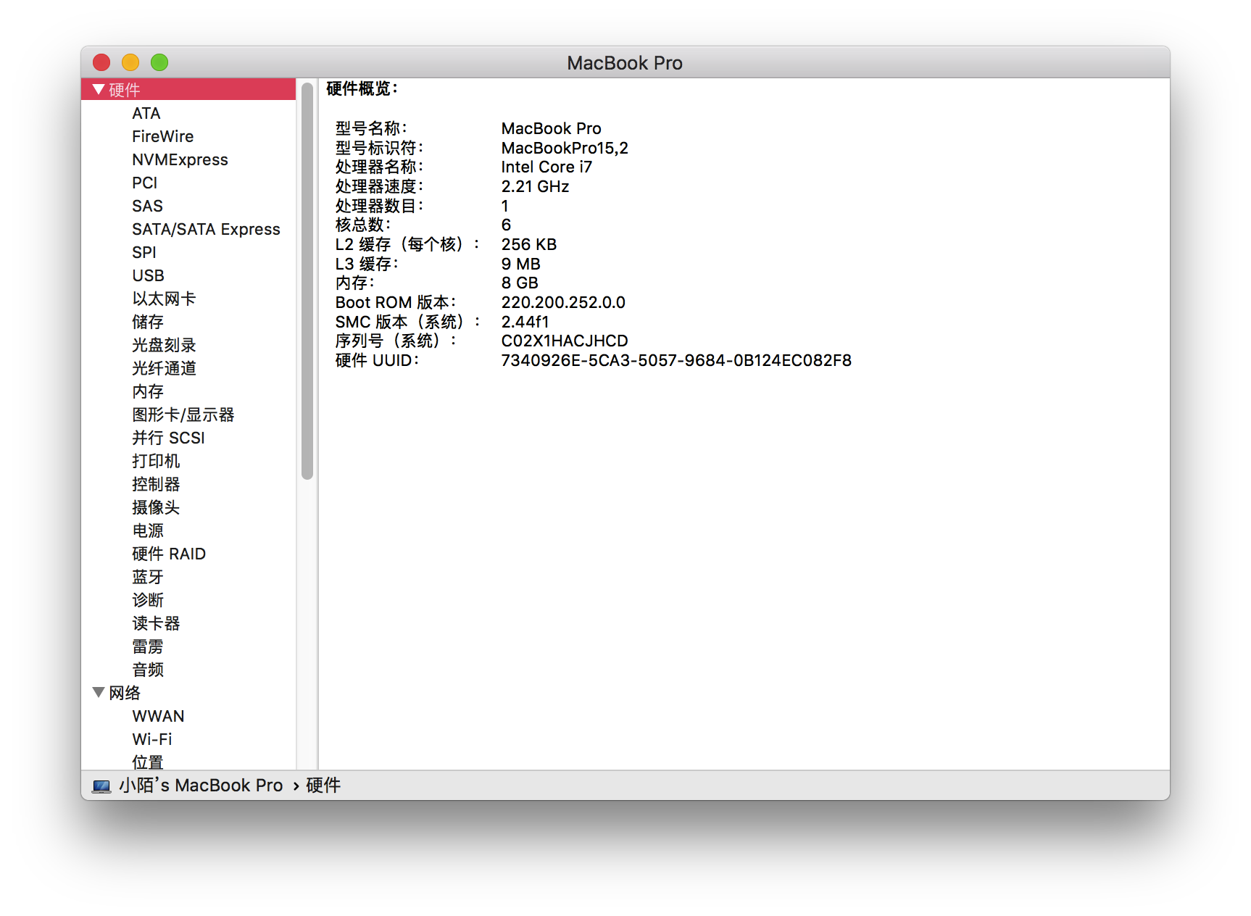Select FireWire in the sidebar
Viewport: 1251px width, 916px height.
click(x=163, y=136)
